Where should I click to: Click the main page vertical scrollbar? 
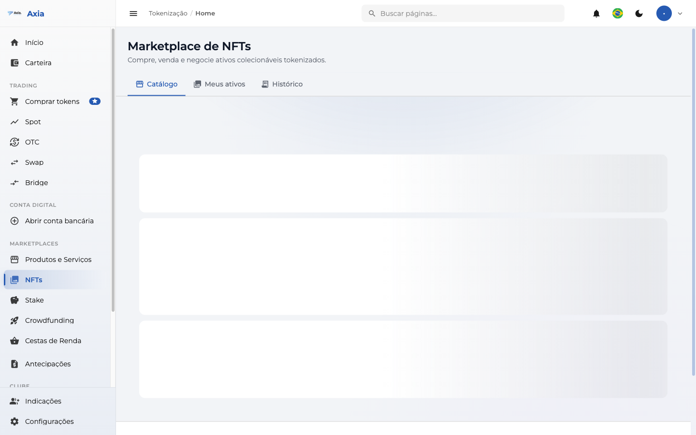[x=693, y=202]
